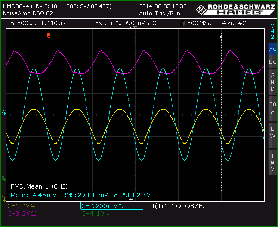Image resolution: width=278 pixels, height=227 pixels.
Task: Click the memory depth icon near 500 MSa
Action: [182, 23]
